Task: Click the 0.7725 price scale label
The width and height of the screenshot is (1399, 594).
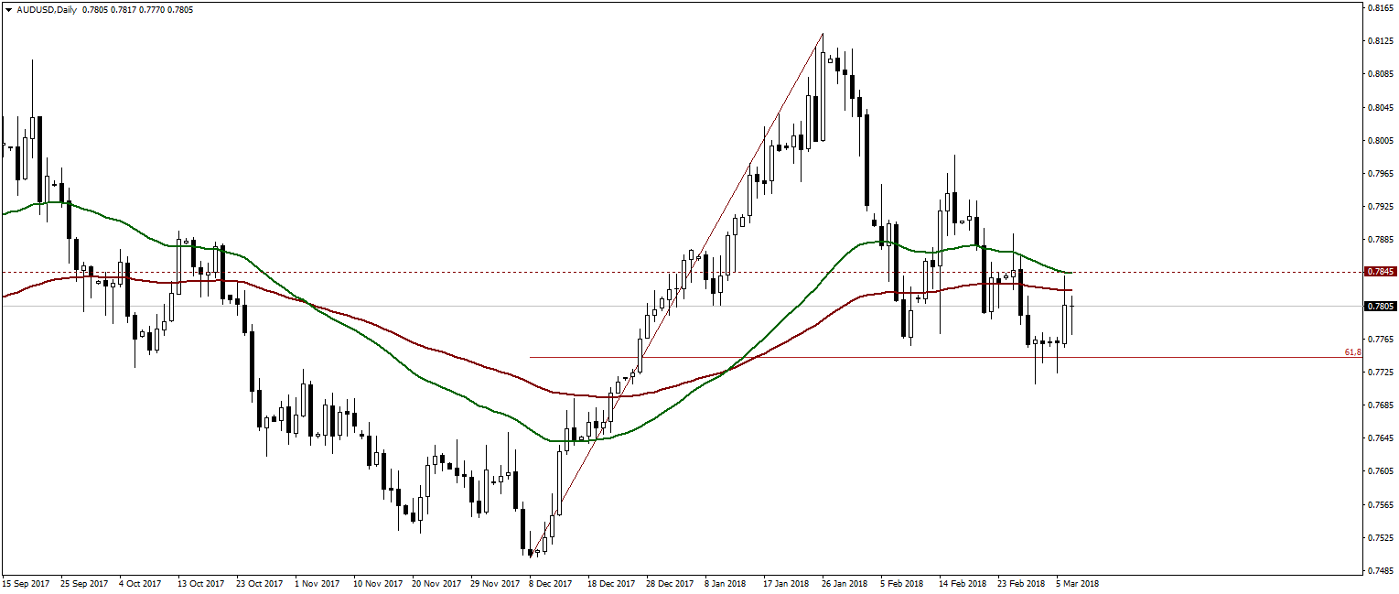Action: click(1380, 373)
